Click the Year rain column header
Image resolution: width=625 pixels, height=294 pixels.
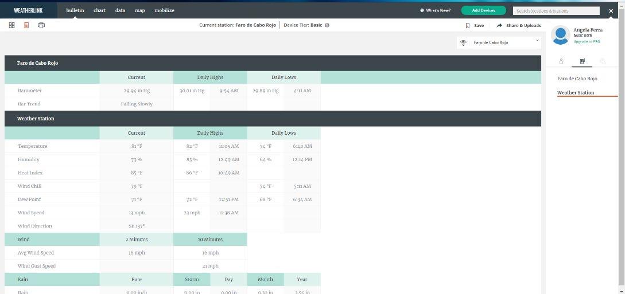[302, 279]
